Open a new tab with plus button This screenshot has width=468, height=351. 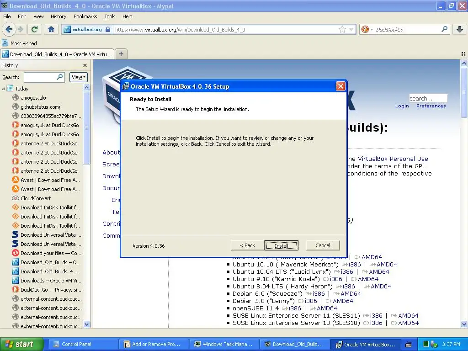[x=121, y=54]
